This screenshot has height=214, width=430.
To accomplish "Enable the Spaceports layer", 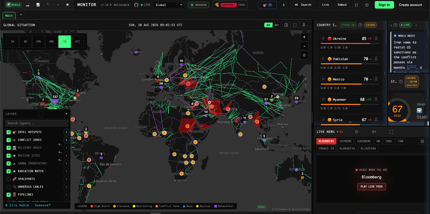I will click(x=9, y=179).
